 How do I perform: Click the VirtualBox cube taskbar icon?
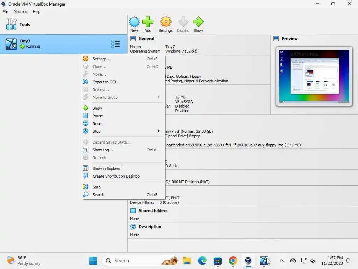coord(248,261)
